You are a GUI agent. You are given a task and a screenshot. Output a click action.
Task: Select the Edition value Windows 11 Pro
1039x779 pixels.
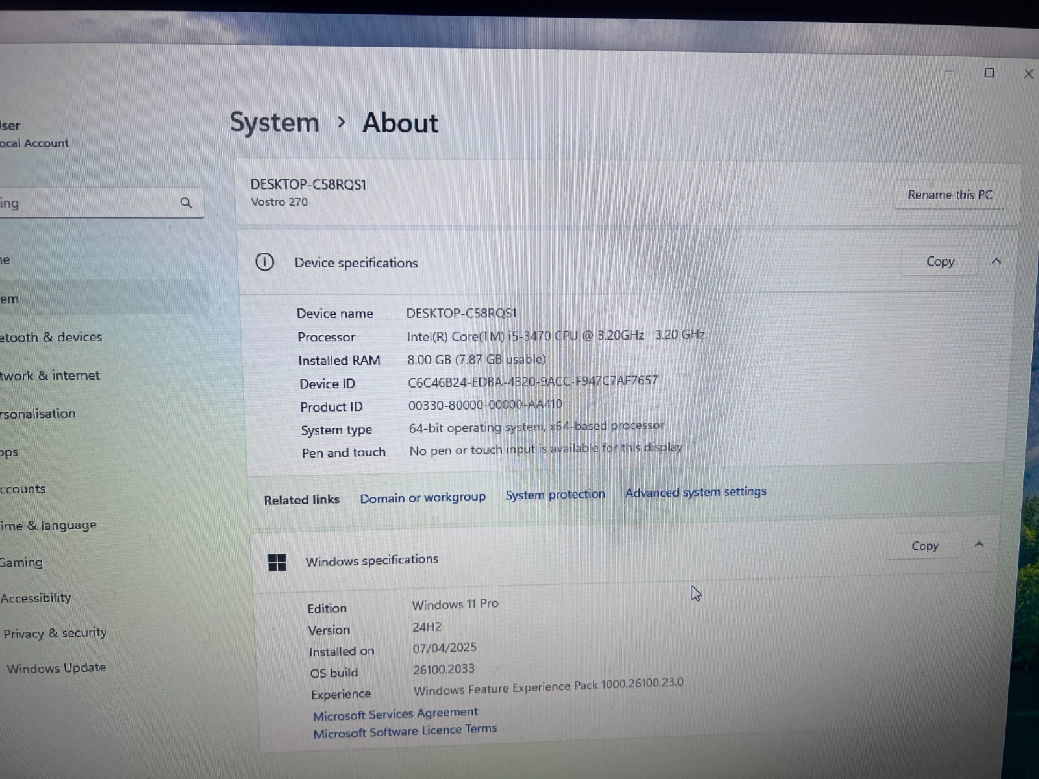click(455, 604)
